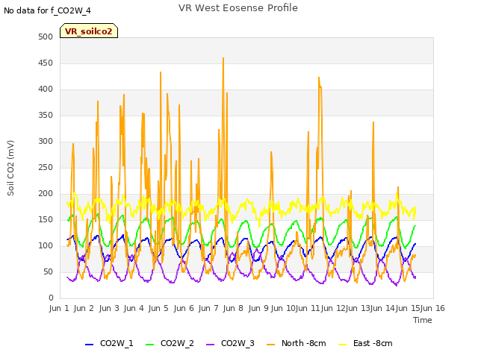Click the 0 y-axis tick label
Screen dimensions: 478x358
tap(51, 298)
